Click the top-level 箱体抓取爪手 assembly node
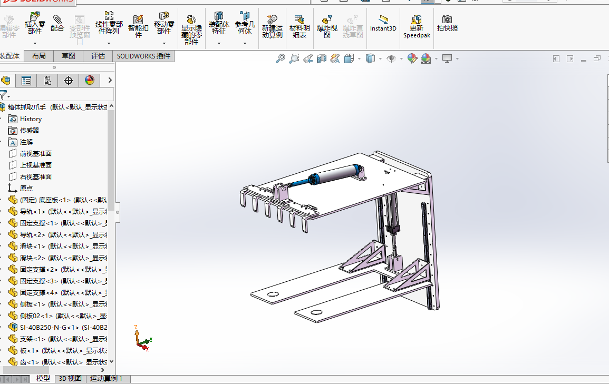Screen dimensions: 609x384 pyautogui.click(x=54, y=107)
